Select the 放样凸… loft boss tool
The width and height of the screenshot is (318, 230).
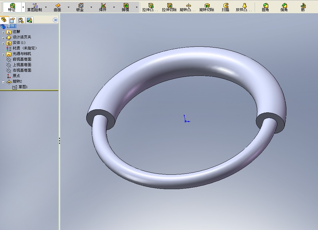[x=244, y=7]
